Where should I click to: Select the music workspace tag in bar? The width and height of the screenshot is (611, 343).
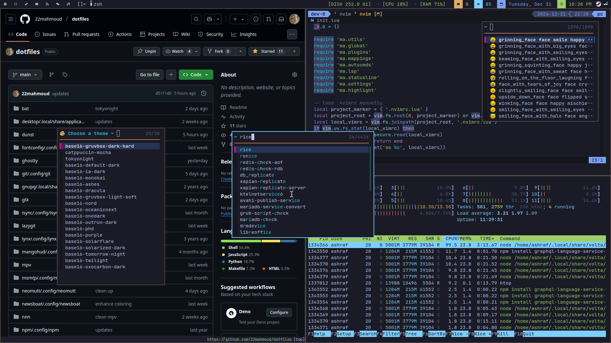click(68, 4)
